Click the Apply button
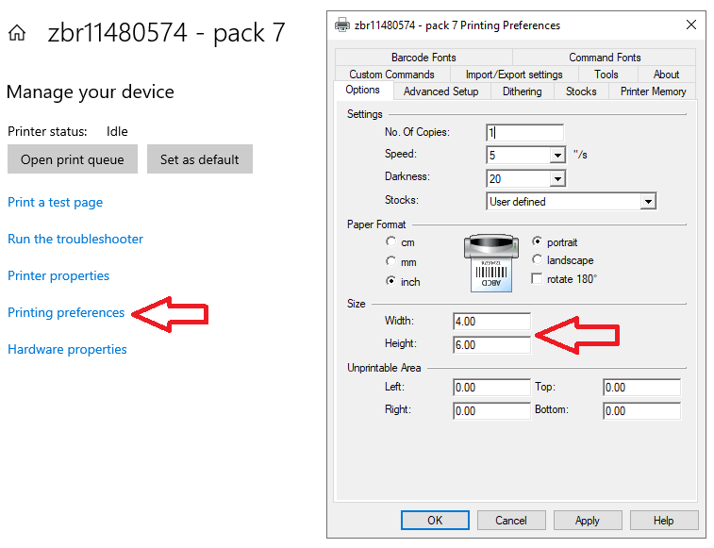 587,521
